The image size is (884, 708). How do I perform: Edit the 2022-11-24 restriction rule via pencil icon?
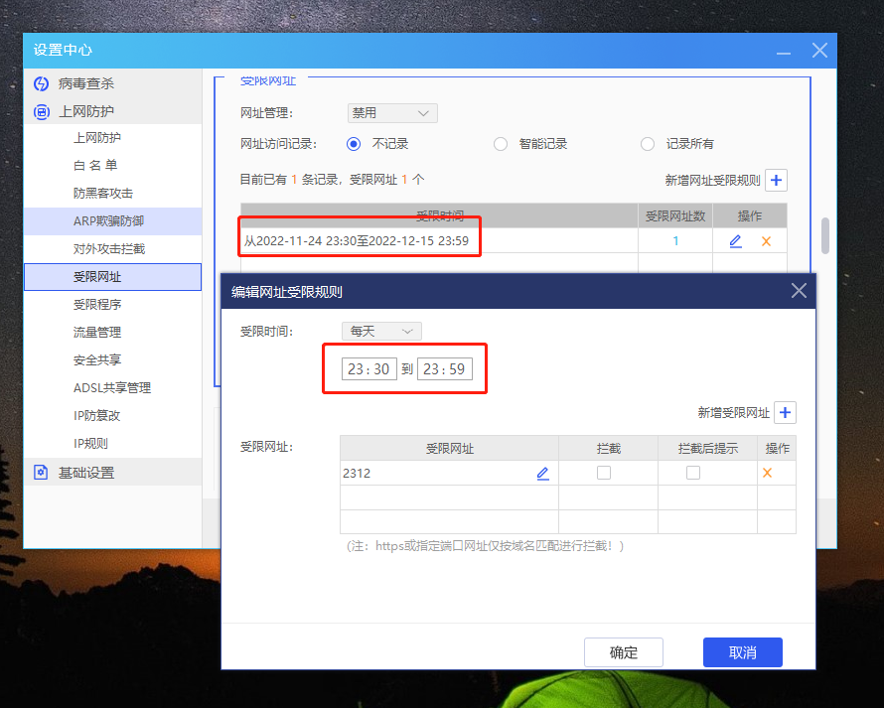click(x=735, y=241)
